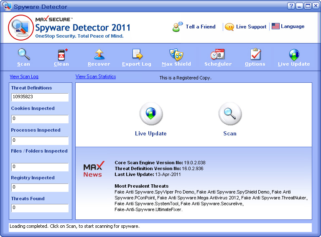Viewport: 321px width, 237px height.
Task: Click Live Update globe icon in toolbar
Action: (294, 55)
